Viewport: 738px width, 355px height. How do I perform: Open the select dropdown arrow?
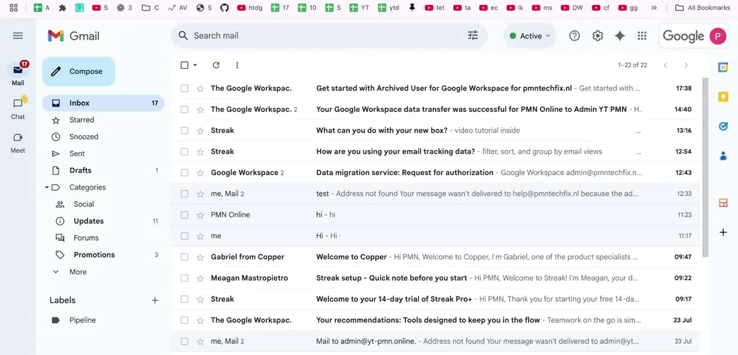point(195,65)
